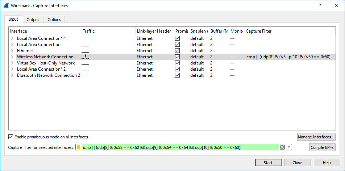This screenshot has width=345, height=171.
Task: Select Local Area Connection* 4 interface name
Action: tap(41, 38)
